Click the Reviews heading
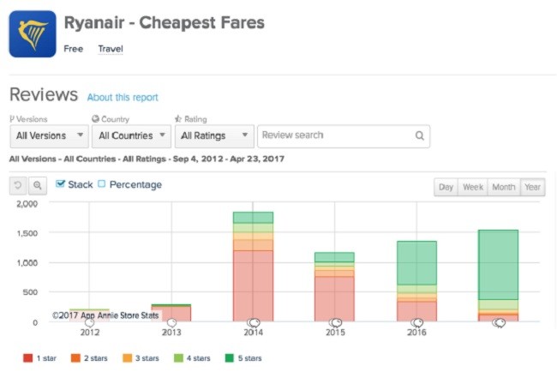The image size is (557, 378). 44,95
